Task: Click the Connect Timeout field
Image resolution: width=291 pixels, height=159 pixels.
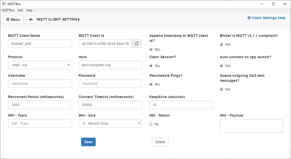Action: point(110,105)
